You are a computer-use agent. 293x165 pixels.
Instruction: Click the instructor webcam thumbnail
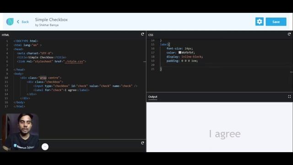20,132
